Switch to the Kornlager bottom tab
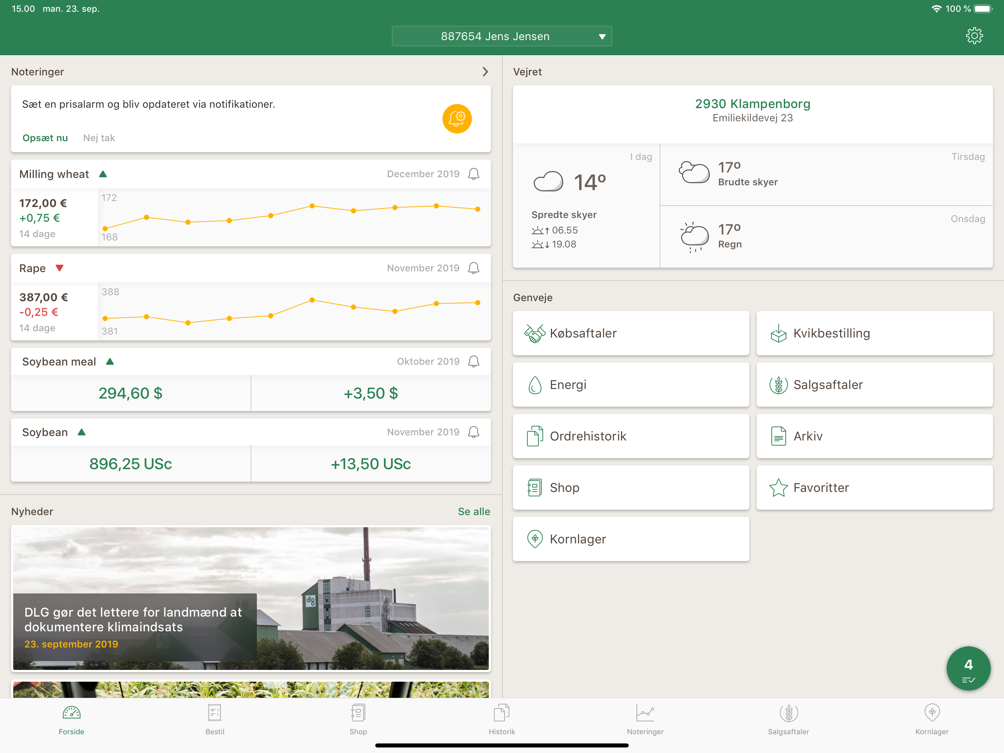Image resolution: width=1004 pixels, height=753 pixels. [x=931, y=718]
